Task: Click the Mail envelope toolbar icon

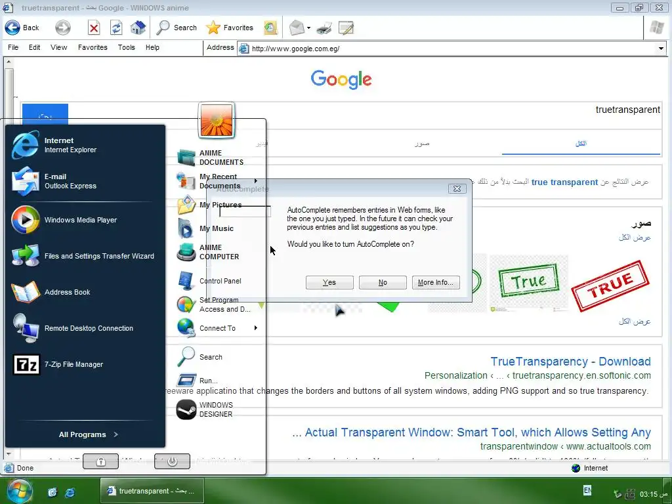Action: [x=297, y=28]
